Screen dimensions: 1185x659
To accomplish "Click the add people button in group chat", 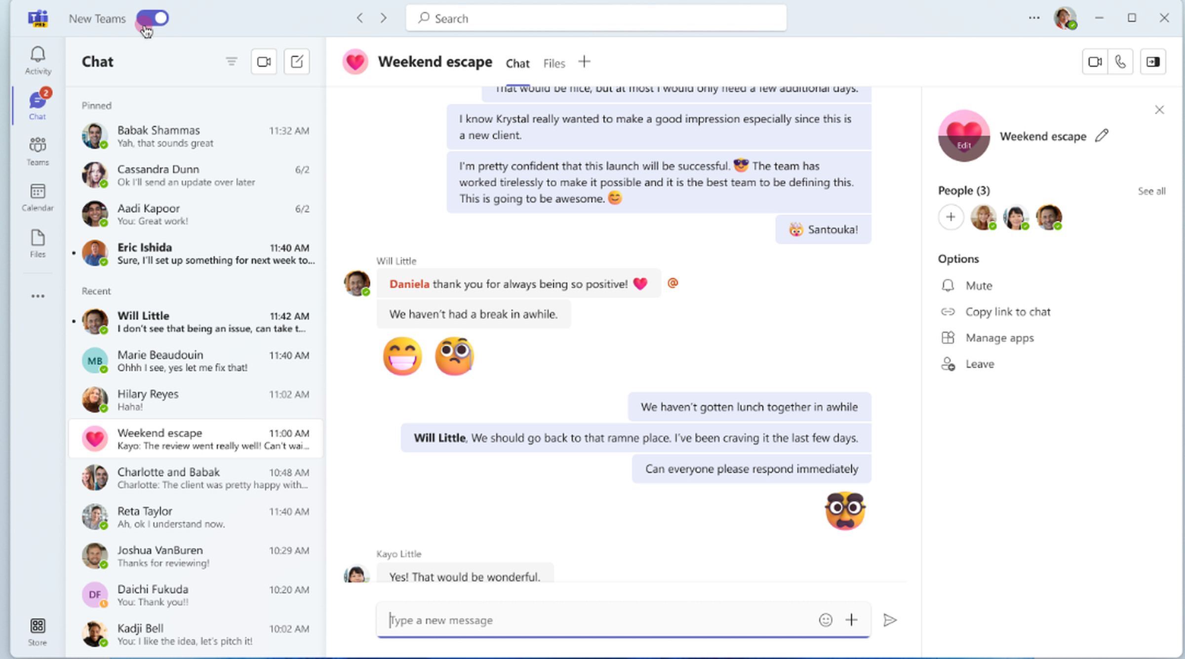I will click(949, 217).
